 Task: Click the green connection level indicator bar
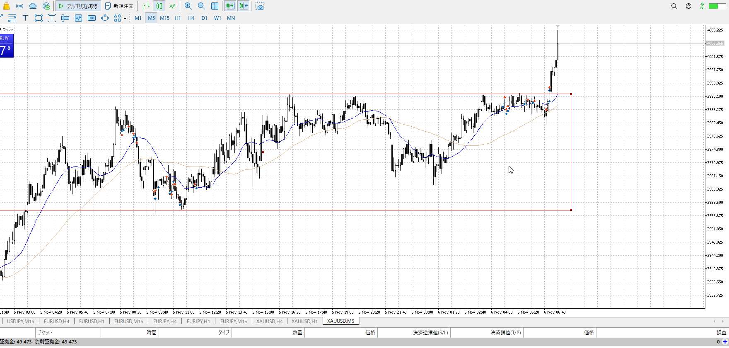click(717, 6)
